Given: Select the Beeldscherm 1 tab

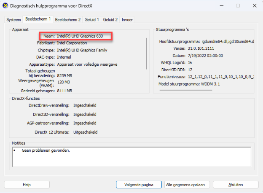Looking at the screenshot, I should point(38,19).
